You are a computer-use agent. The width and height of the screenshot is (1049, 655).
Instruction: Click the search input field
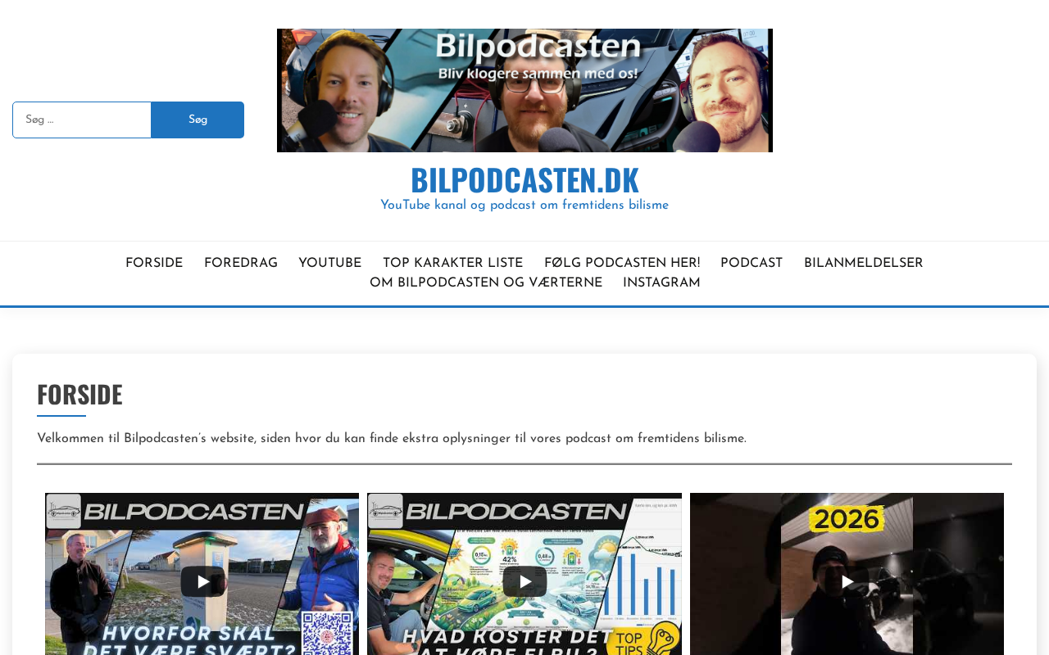click(x=82, y=120)
